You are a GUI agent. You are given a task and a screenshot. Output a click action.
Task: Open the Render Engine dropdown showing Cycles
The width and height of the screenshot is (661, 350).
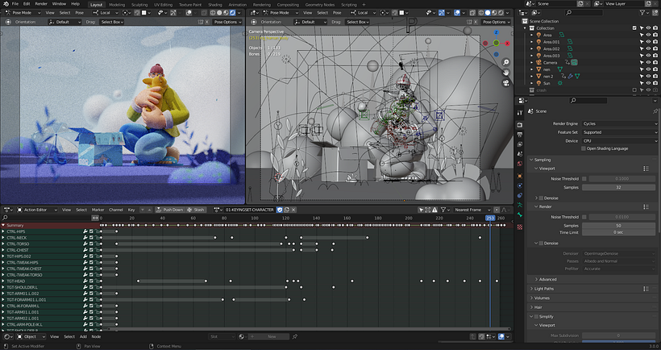point(620,123)
